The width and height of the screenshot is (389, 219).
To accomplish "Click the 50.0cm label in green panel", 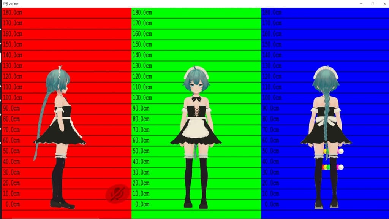I will coord(141,151).
